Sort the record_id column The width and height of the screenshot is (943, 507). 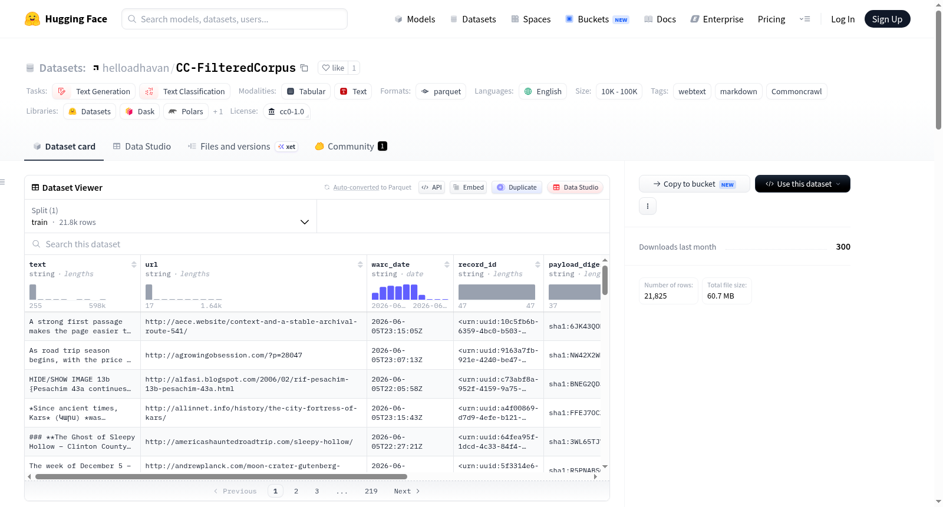point(538,264)
